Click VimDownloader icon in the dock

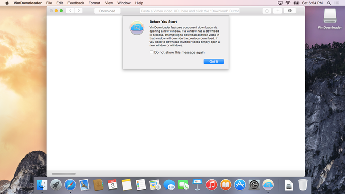point(268,185)
